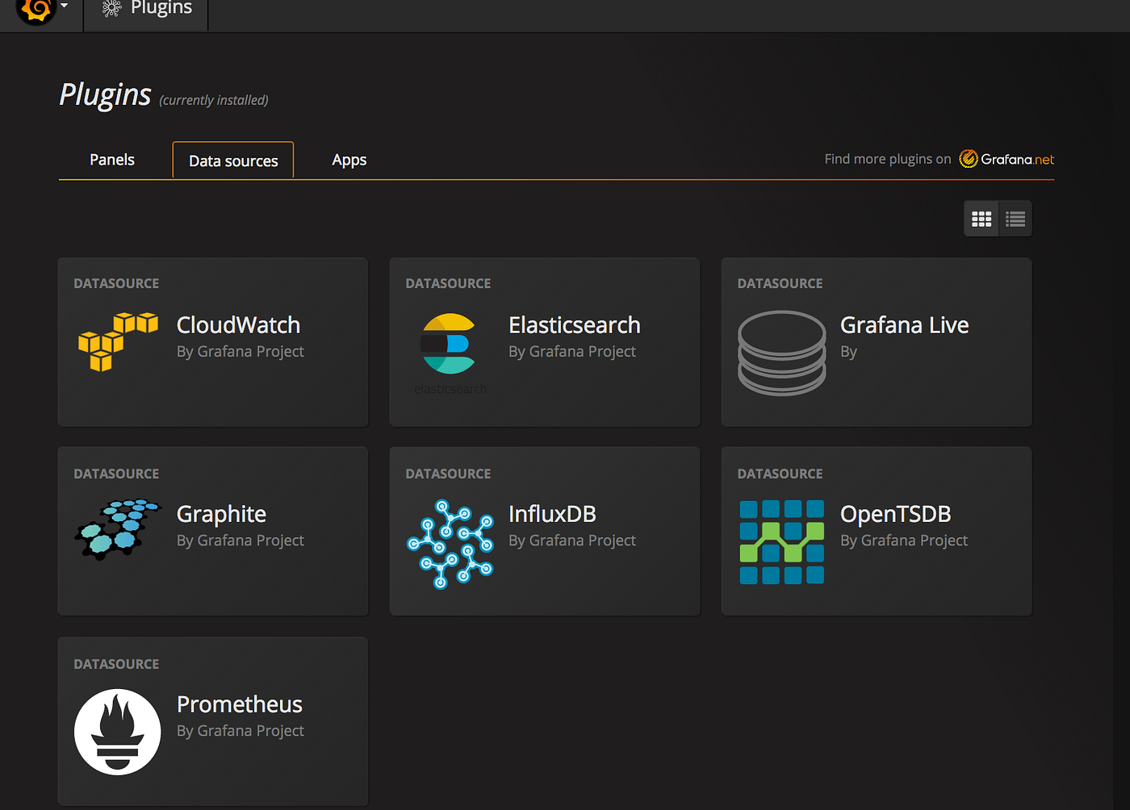Switch to the Apps tab

click(x=349, y=159)
